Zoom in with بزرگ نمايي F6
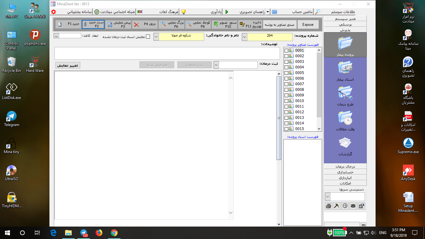The image size is (425, 239). pyautogui.click(x=171, y=25)
